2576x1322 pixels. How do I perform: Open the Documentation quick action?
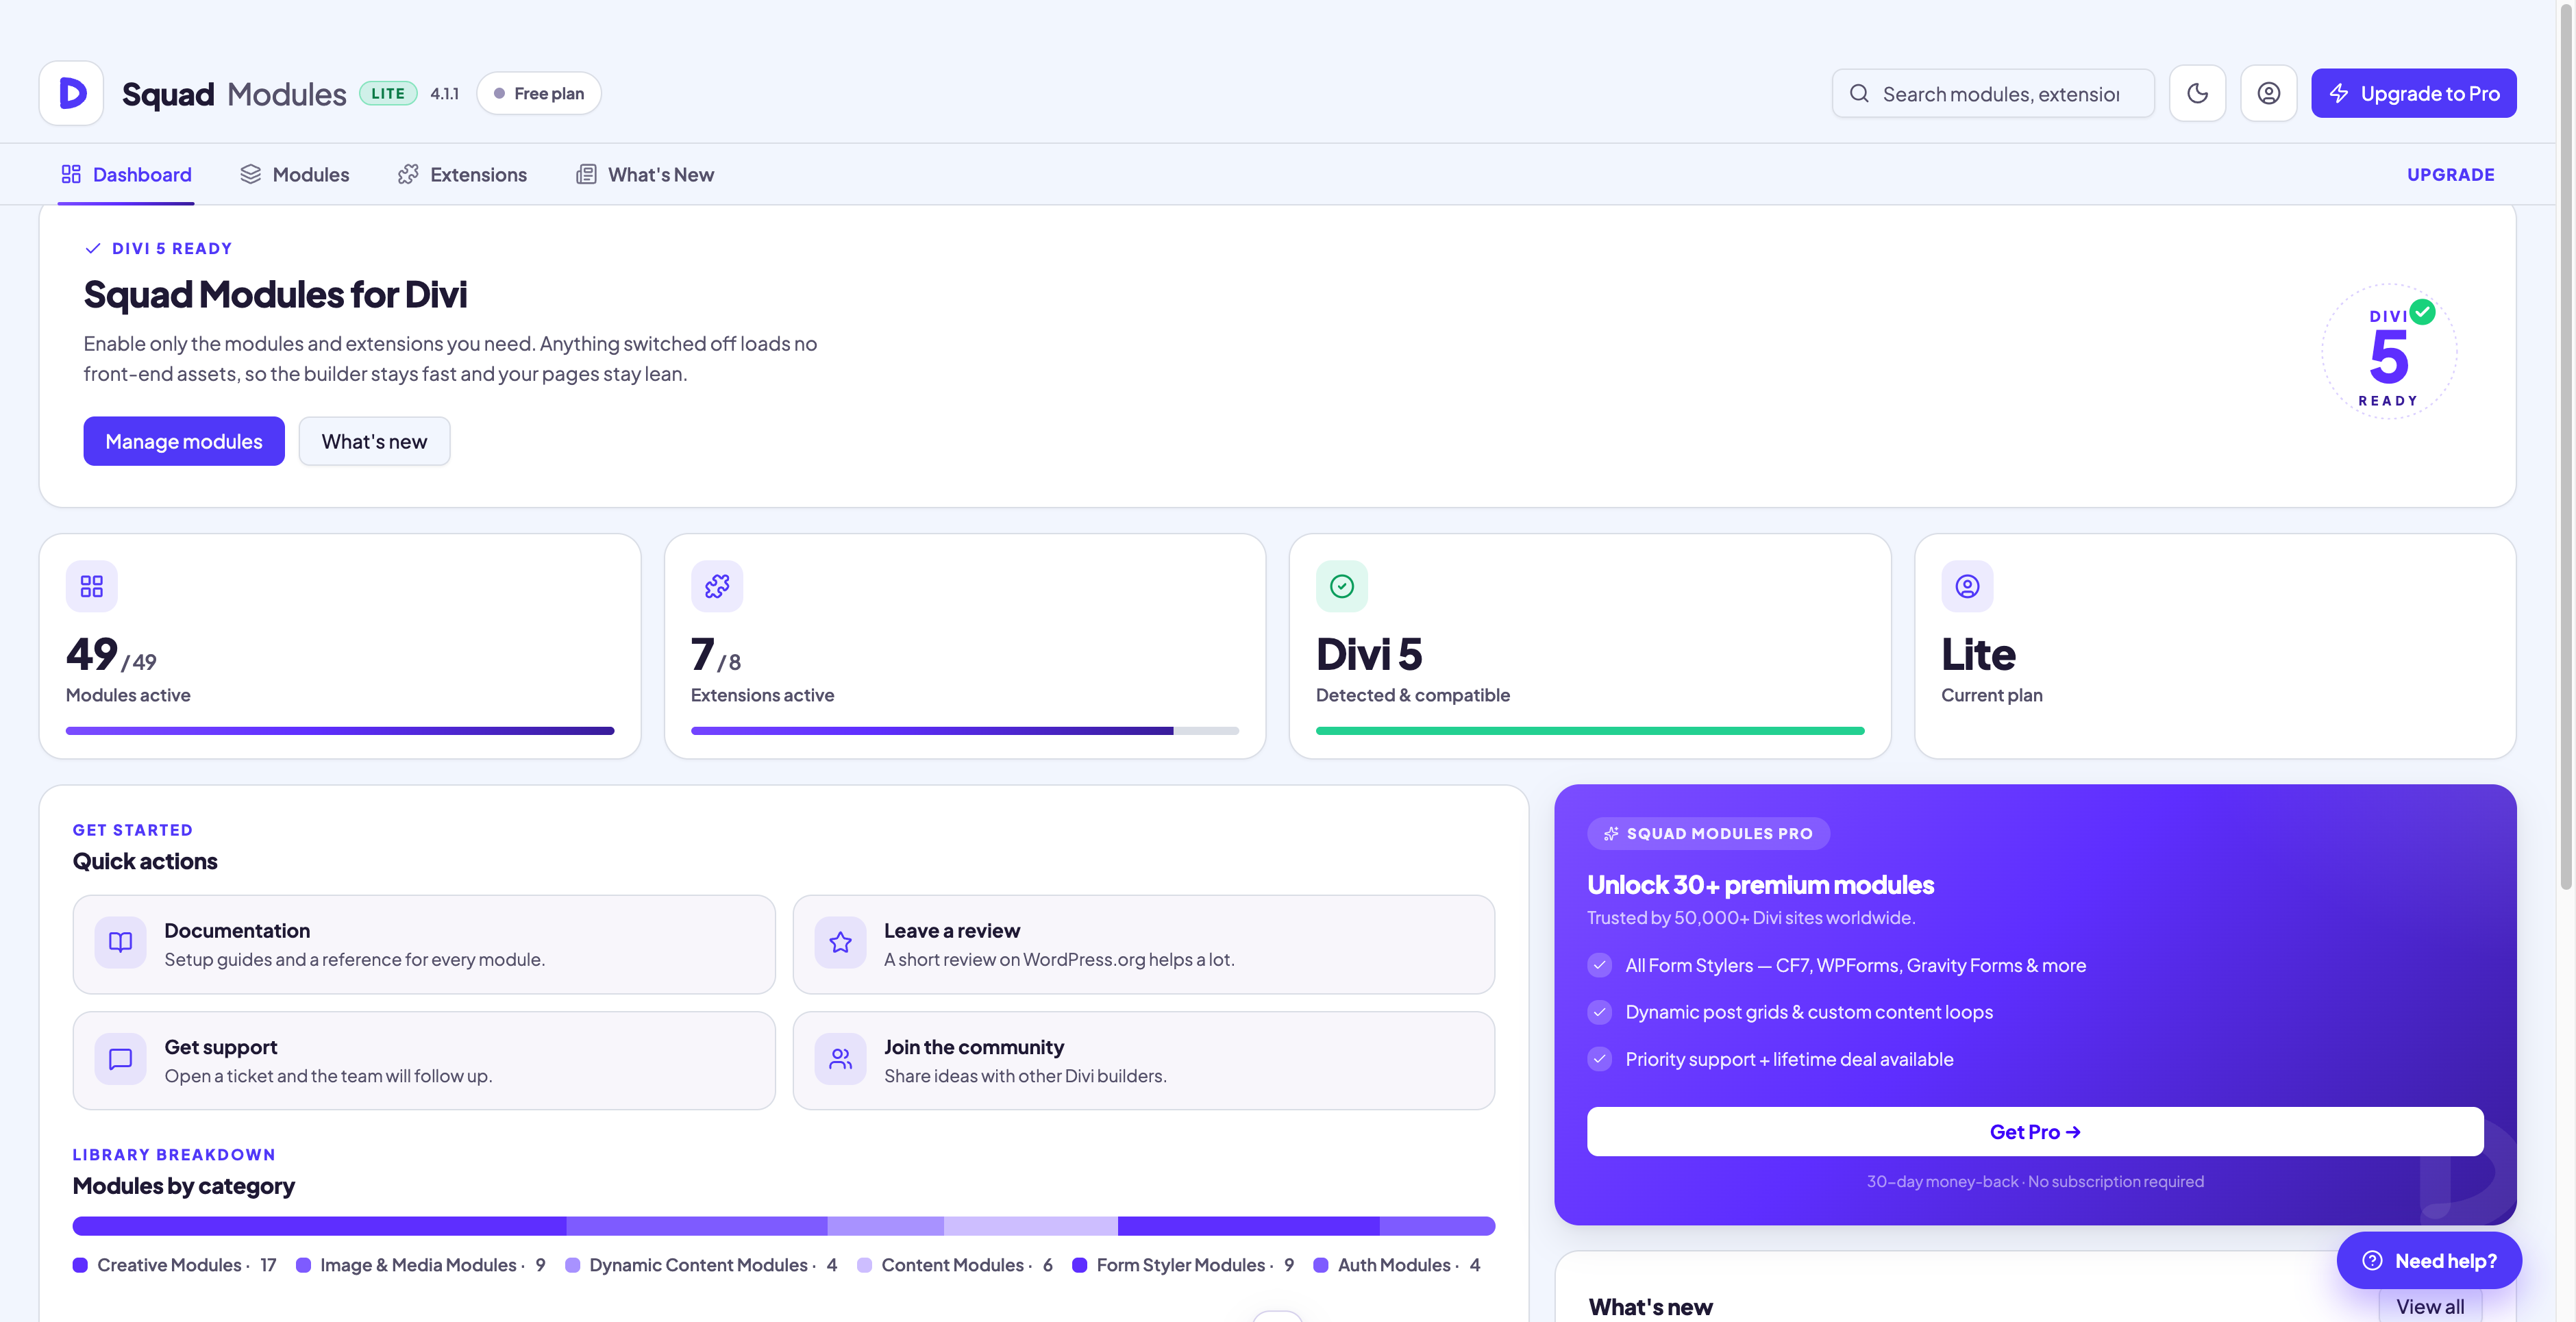click(x=424, y=944)
